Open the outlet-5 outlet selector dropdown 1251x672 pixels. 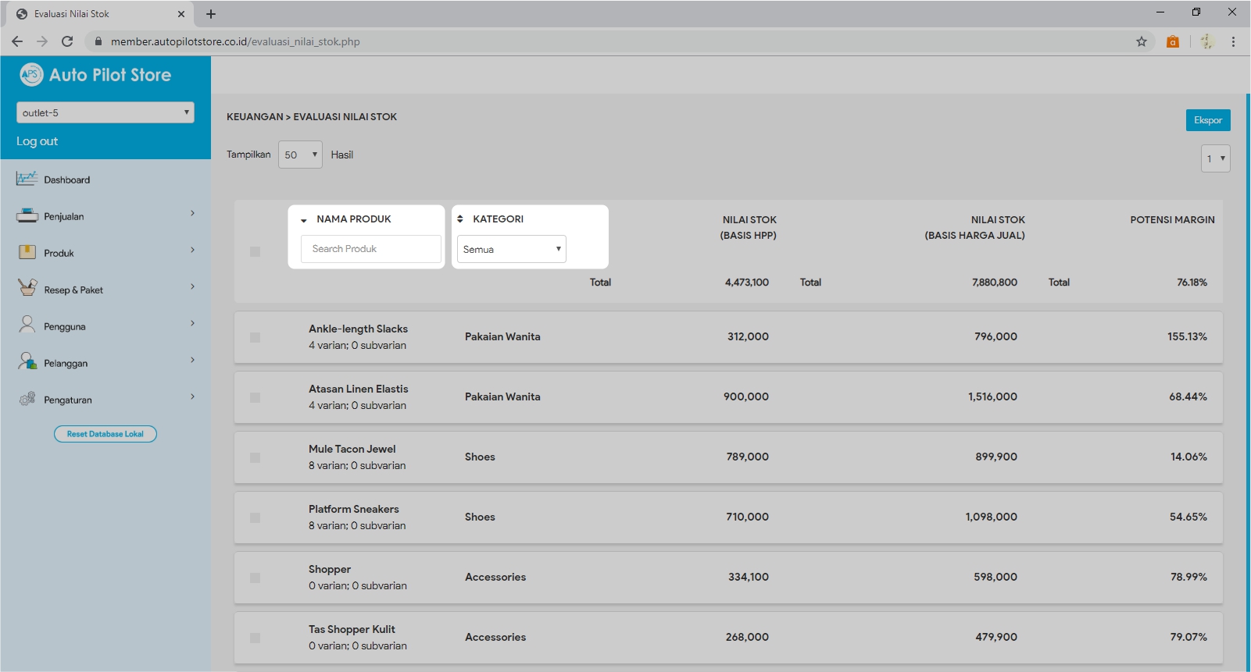pos(105,112)
